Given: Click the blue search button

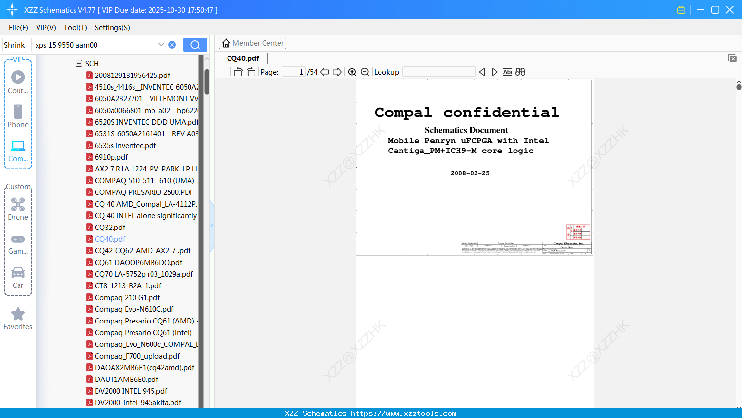Looking at the screenshot, I should pos(195,45).
